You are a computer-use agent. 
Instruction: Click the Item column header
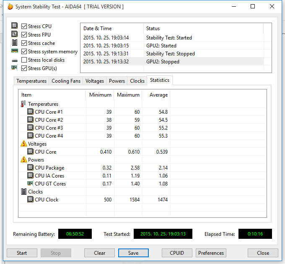(52, 95)
